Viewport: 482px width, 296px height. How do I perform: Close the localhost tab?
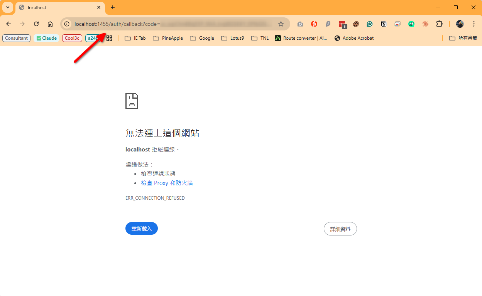[99, 7]
